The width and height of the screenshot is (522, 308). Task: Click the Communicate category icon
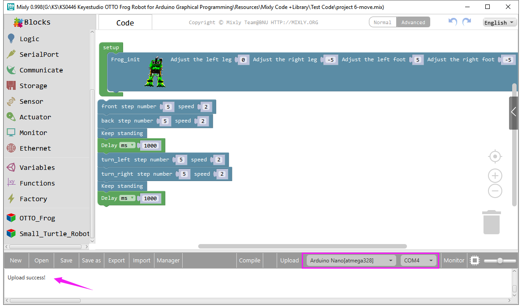tap(11, 70)
